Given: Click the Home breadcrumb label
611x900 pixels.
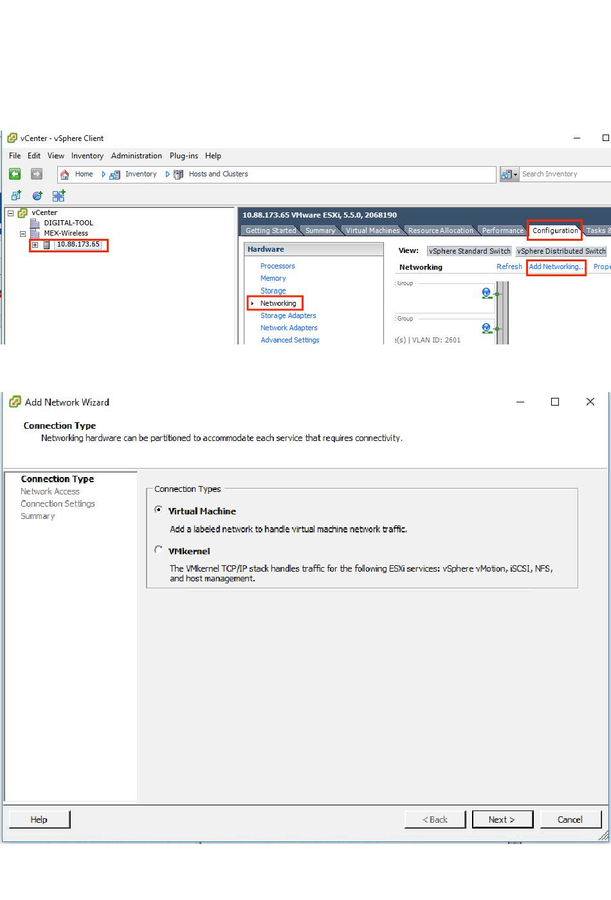Looking at the screenshot, I should (x=84, y=174).
